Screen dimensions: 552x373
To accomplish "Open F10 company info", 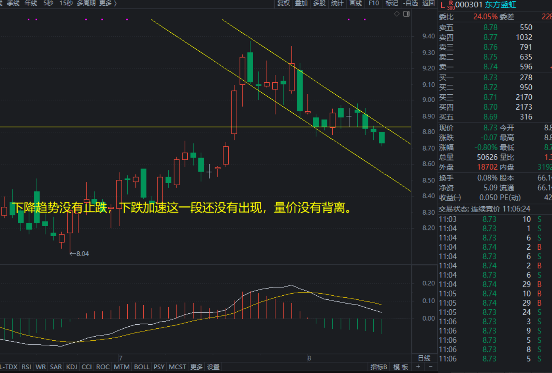I will [x=374, y=3].
